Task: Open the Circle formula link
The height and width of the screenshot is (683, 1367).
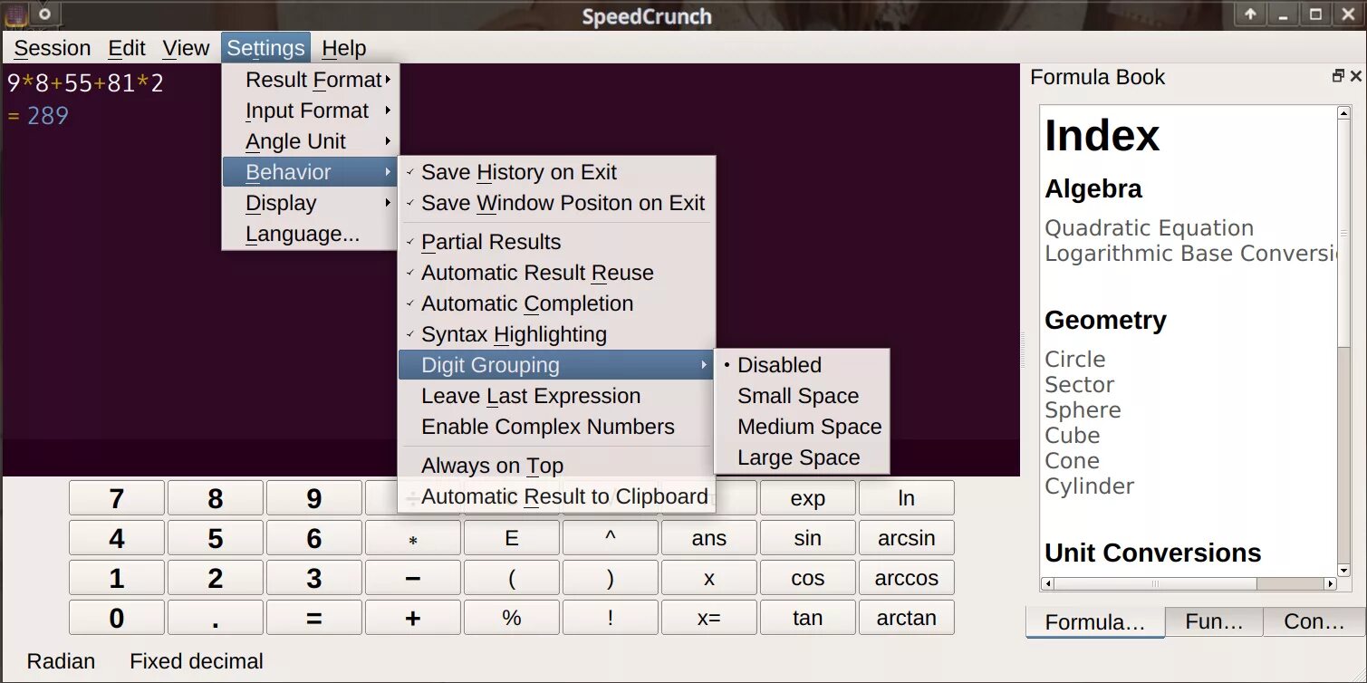Action: [x=1075, y=360]
